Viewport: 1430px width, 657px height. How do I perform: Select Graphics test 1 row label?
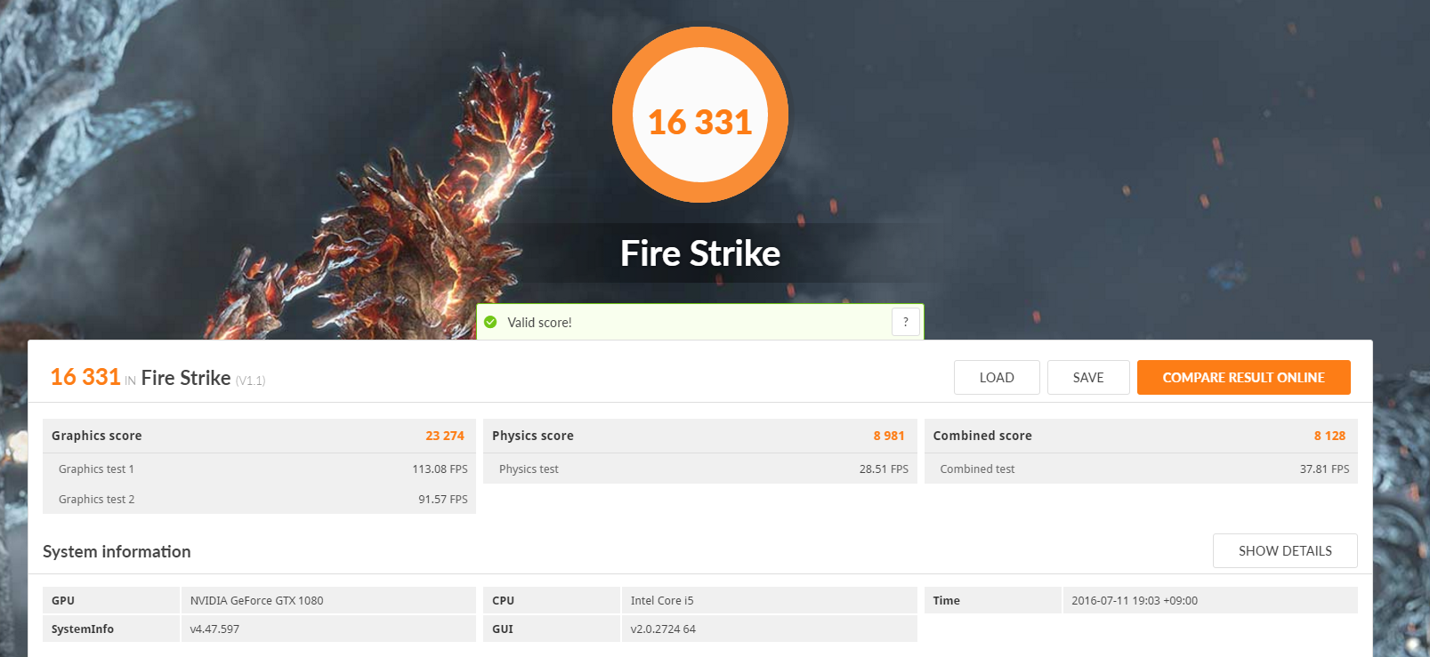(x=96, y=469)
